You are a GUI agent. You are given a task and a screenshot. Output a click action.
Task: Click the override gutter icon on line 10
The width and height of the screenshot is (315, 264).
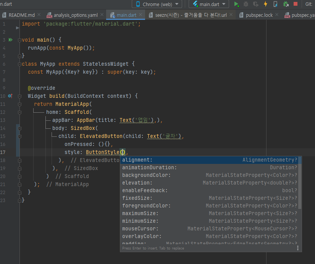[x=10, y=96]
